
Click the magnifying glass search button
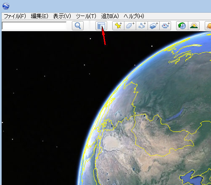78,26
